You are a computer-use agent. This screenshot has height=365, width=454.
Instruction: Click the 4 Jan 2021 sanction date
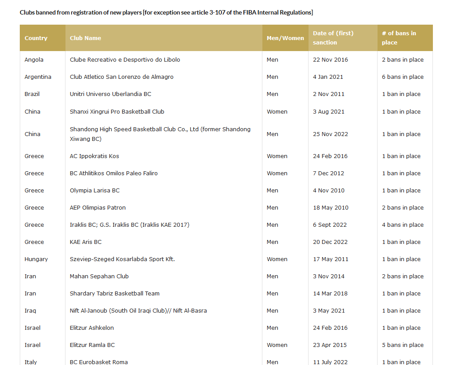pos(328,77)
